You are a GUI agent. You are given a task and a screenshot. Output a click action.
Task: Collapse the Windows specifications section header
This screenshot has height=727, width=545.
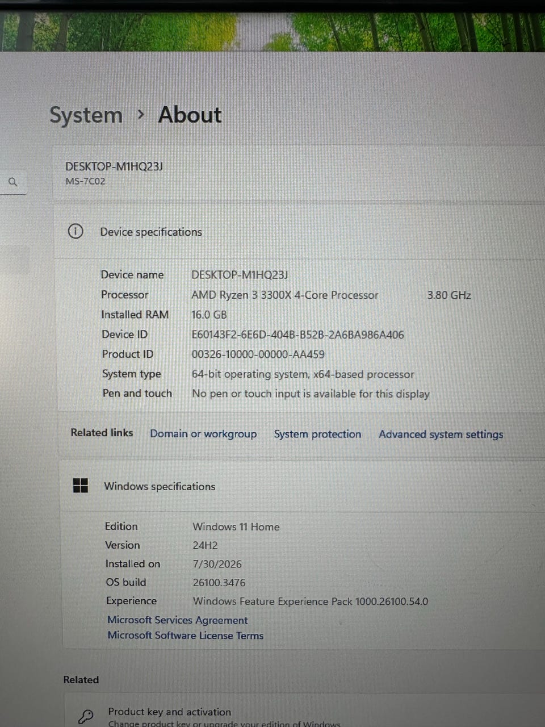click(x=301, y=486)
